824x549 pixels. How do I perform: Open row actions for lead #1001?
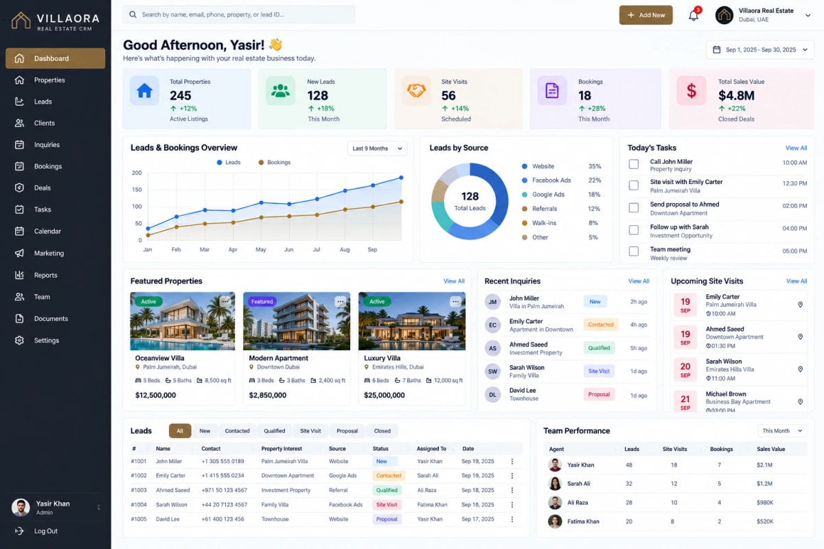(x=512, y=461)
